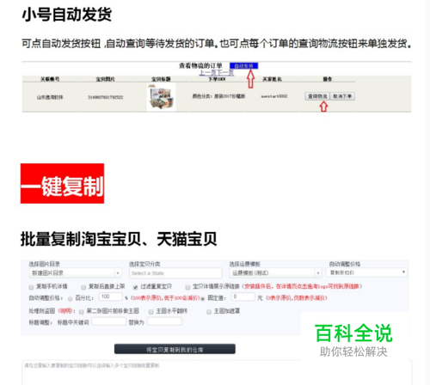Viewport: 430px width, 385px height.
Task: Click the 替换为 input field
Action: [x=164, y=321]
